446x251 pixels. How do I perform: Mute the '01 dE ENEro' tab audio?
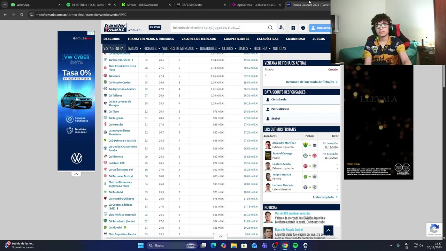coord(109,5)
